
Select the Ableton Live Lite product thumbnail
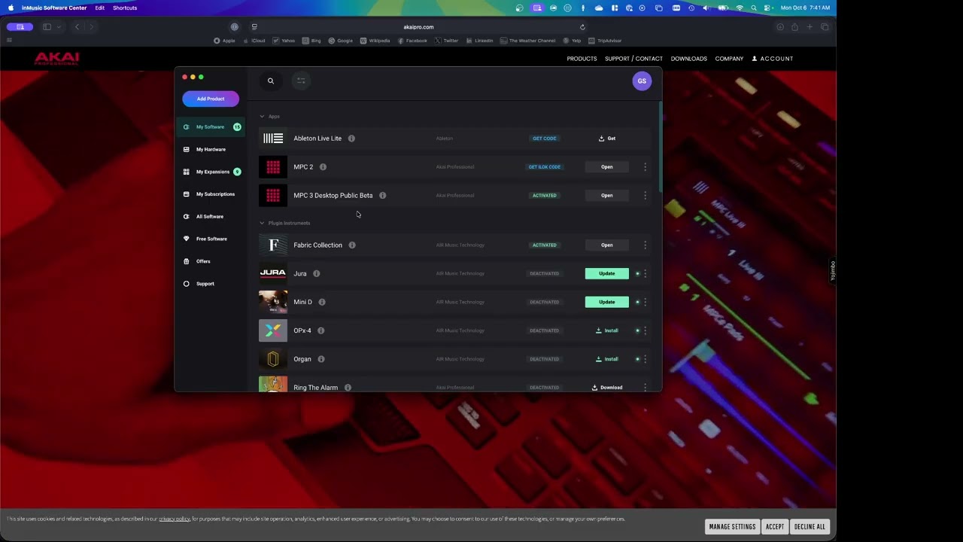[273, 139]
